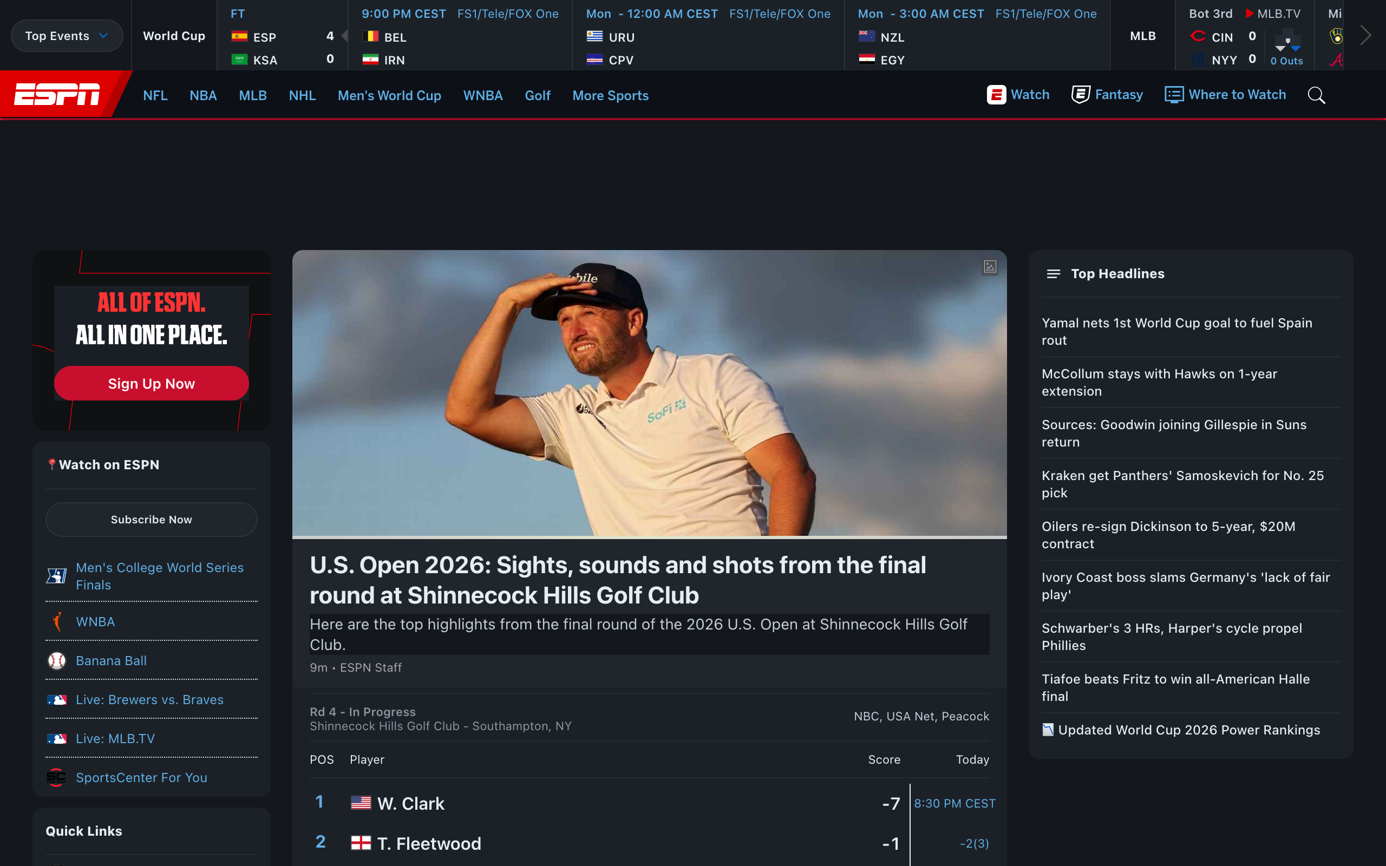Open Live: Brewers vs. Braves link
Screen dimensions: 1386x866
pos(149,699)
